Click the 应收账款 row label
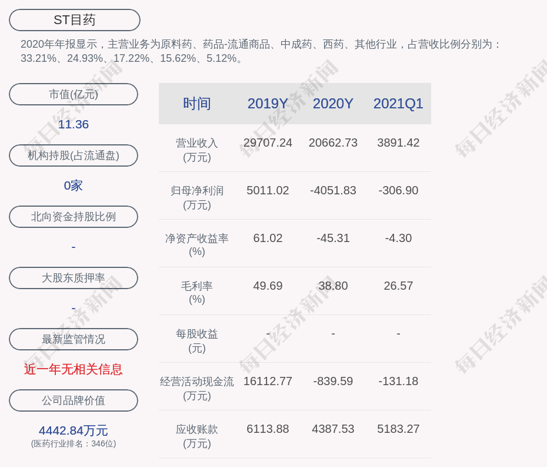 point(196,429)
